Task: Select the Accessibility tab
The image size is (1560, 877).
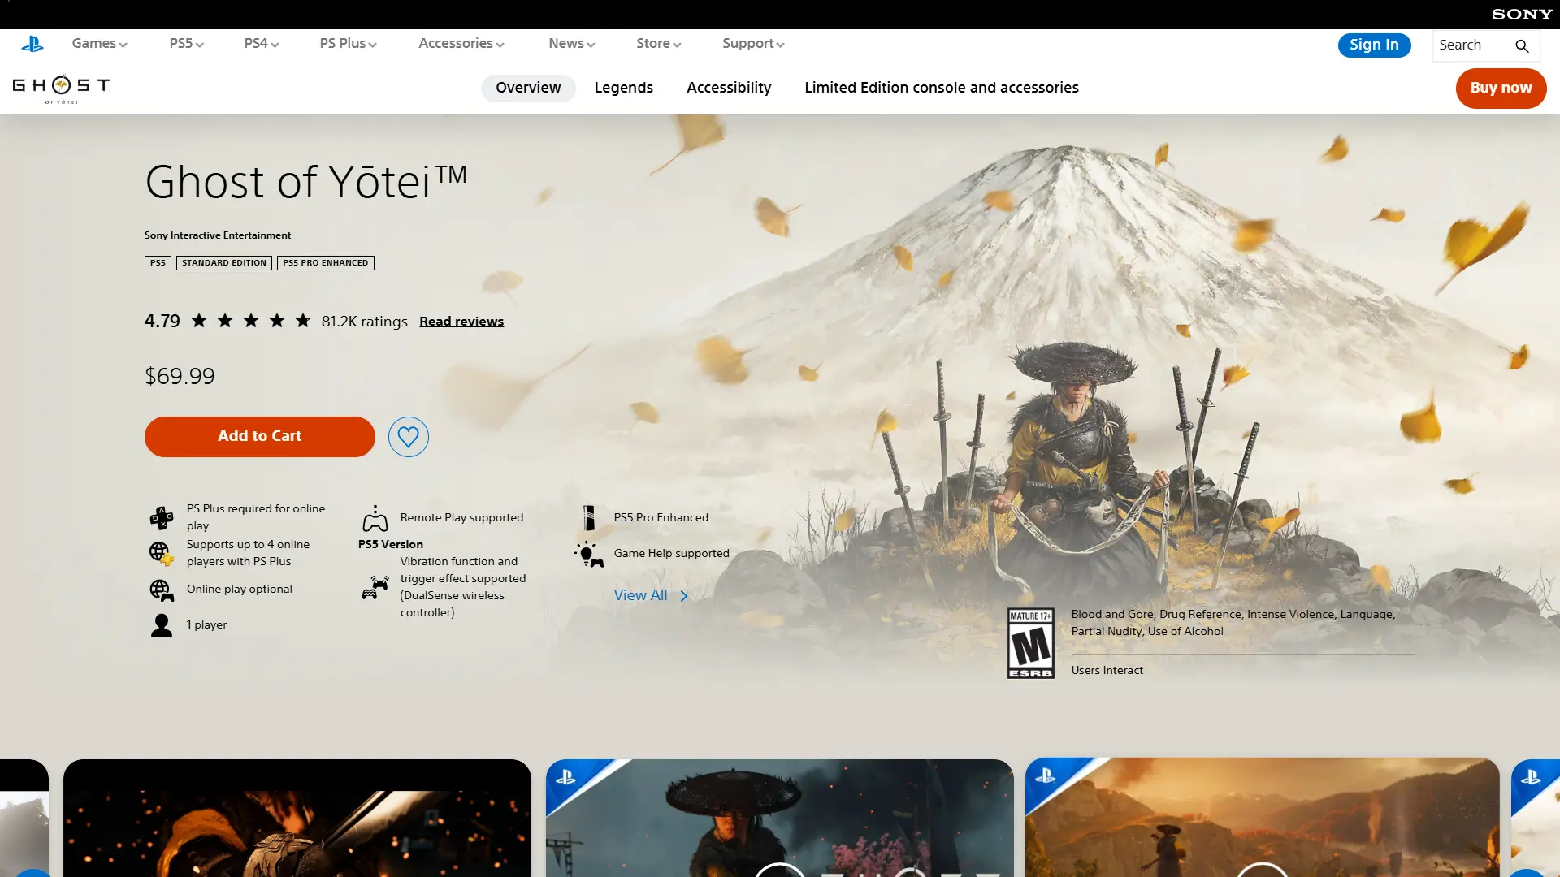Action: 728,88
